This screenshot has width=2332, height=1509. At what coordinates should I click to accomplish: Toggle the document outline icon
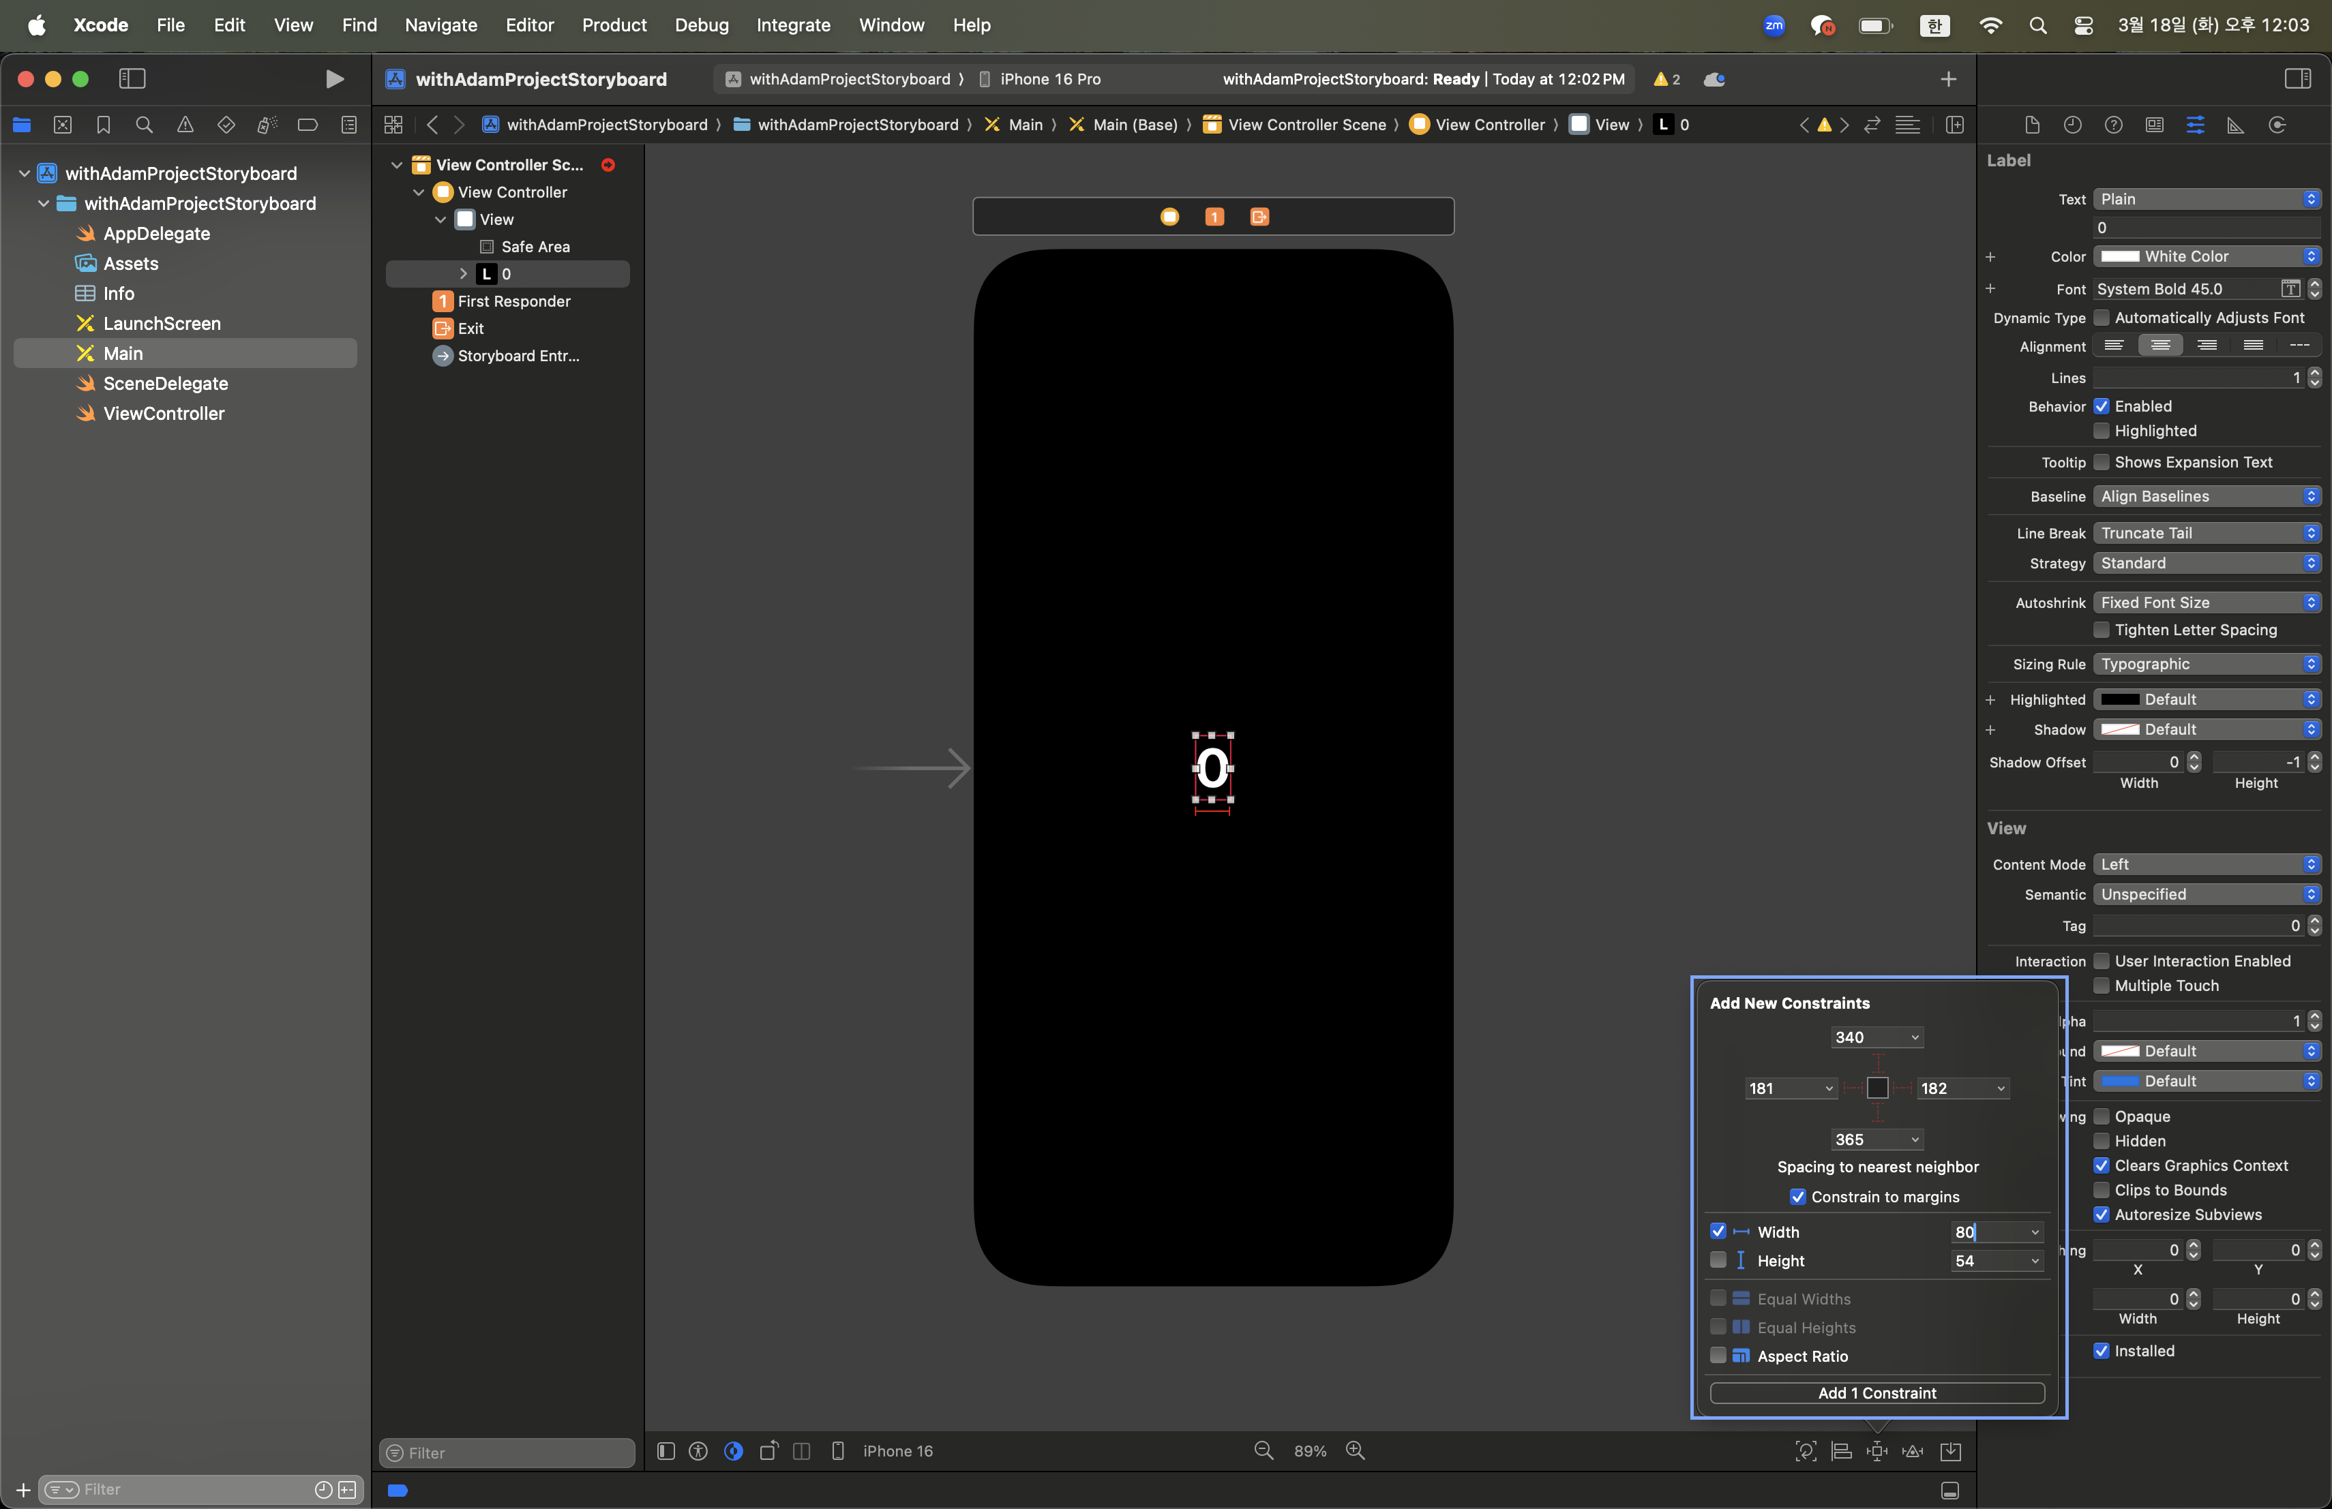click(x=666, y=1451)
